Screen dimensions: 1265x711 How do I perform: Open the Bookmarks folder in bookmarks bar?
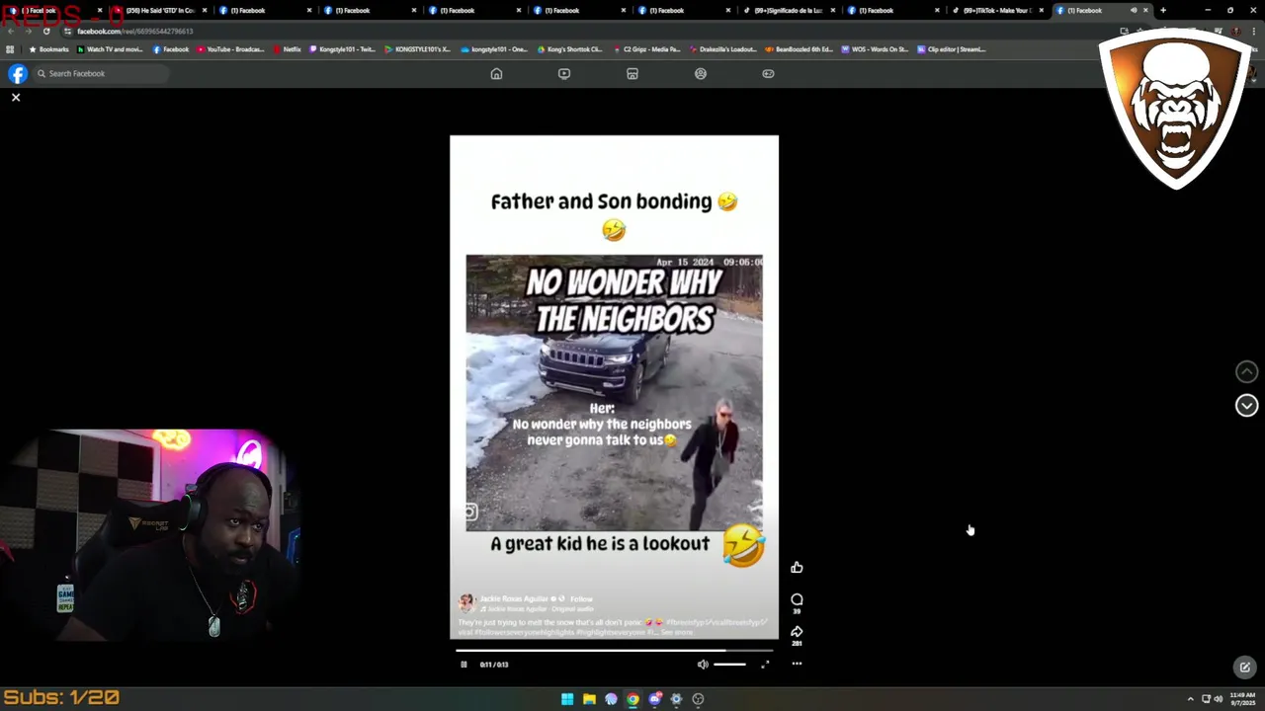[x=49, y=49]
